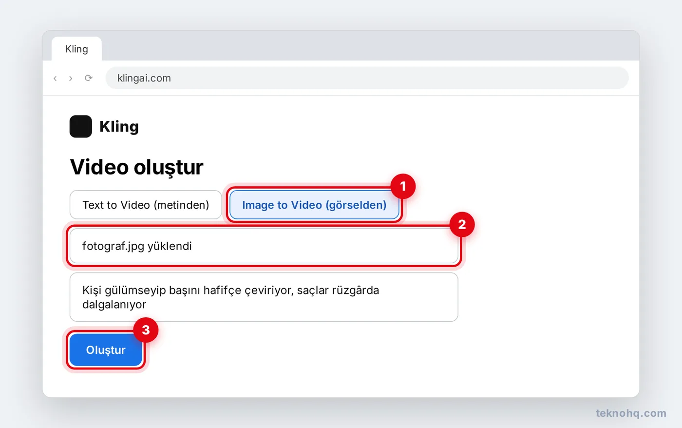Image resolution: width=682 pixels, height=428 pixels.
Task: Click the fotograf.jpg yüklendi upload field
Action: [264, 246]
